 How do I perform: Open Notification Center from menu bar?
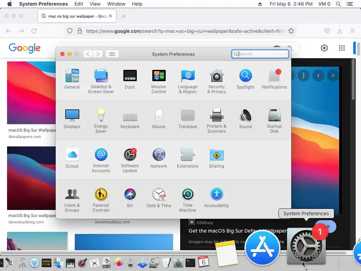click(x=350, y=4)
